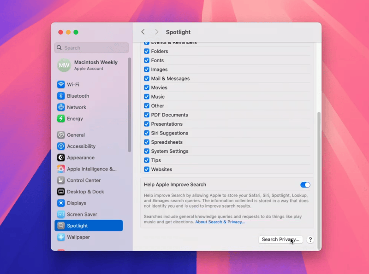Open Accessibility via its icon
Image resolution: width=369 pixels, height=274 pixels.
[61, 146]
